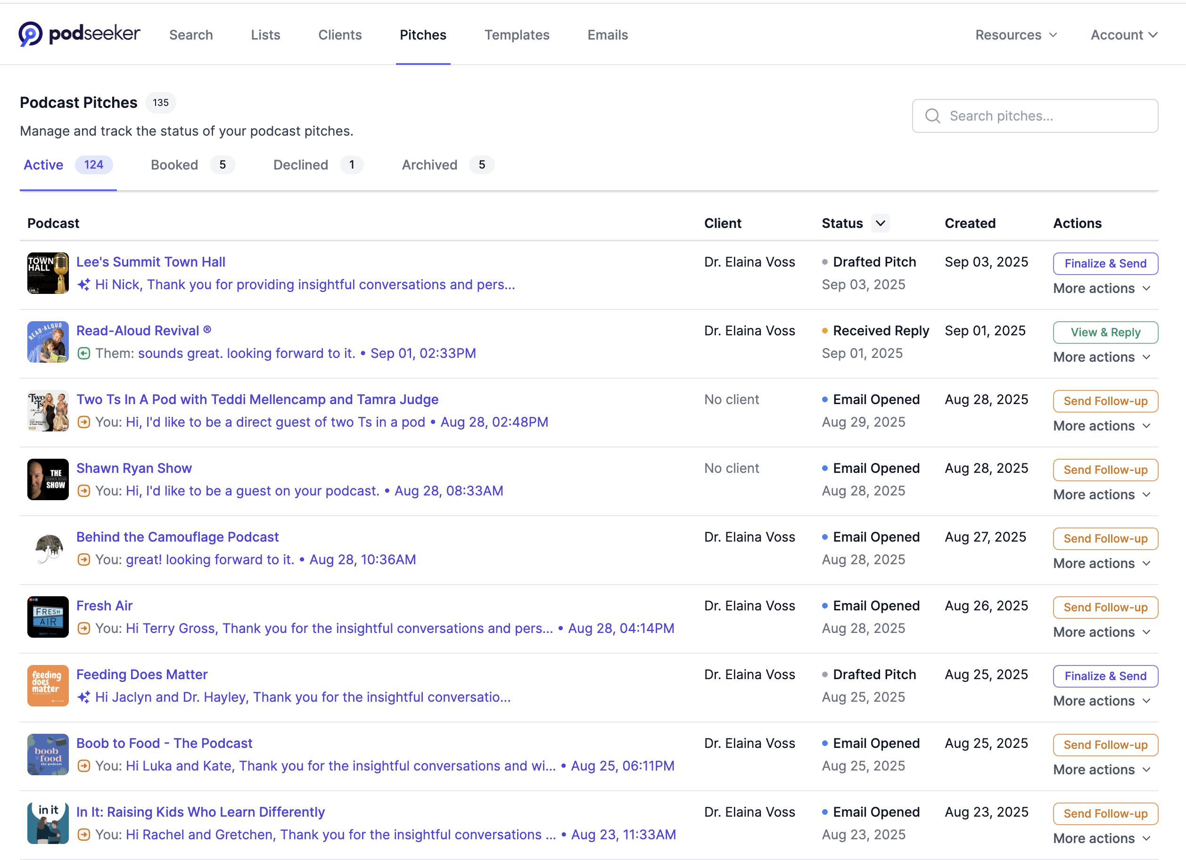The height and width of the screenshot is (860, 1186).
Task: Open the Fresh Air podcast link
Action: click(x=105, y=606)
